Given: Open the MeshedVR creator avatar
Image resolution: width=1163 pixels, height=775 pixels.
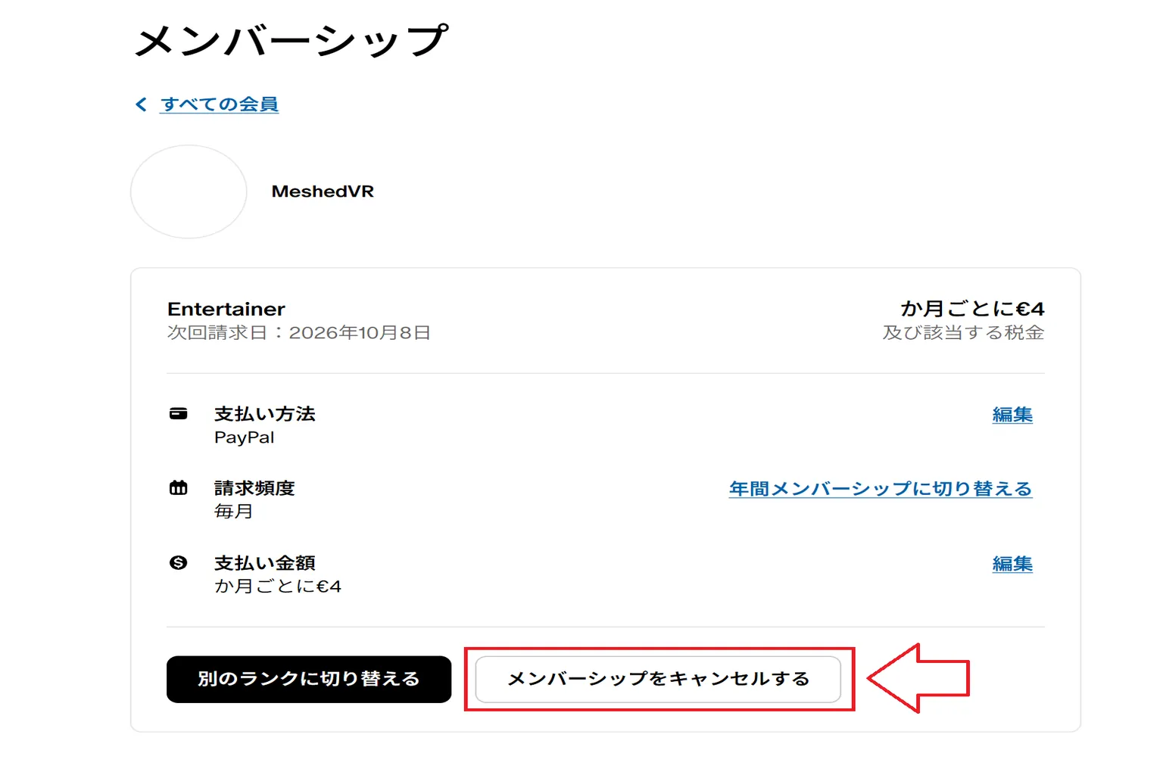Looking at the screenshot, I should 189,191.
